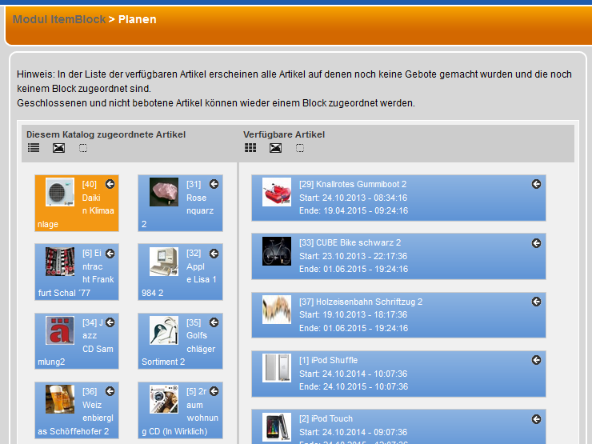The image size is (592, 444).
Task: Select '[1] iPod Shuffle' title
Action: [x=329, y=360]
